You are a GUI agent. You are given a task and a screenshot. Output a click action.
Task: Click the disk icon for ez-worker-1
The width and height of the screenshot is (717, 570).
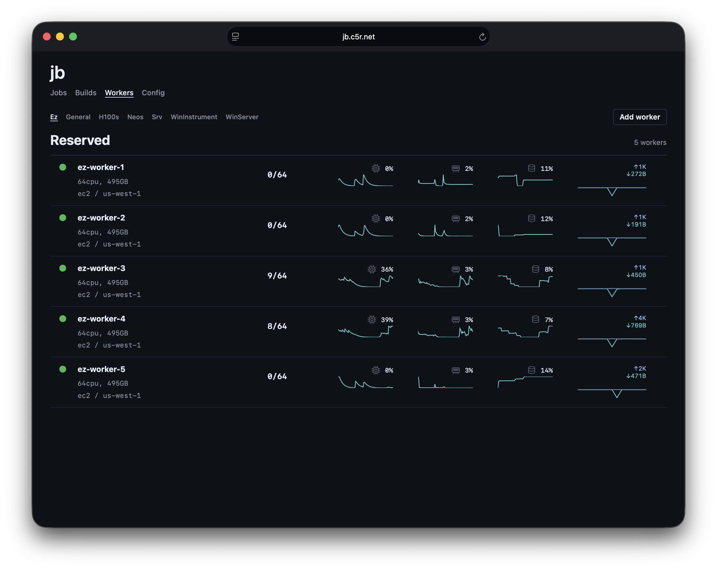tap(531, 168)
